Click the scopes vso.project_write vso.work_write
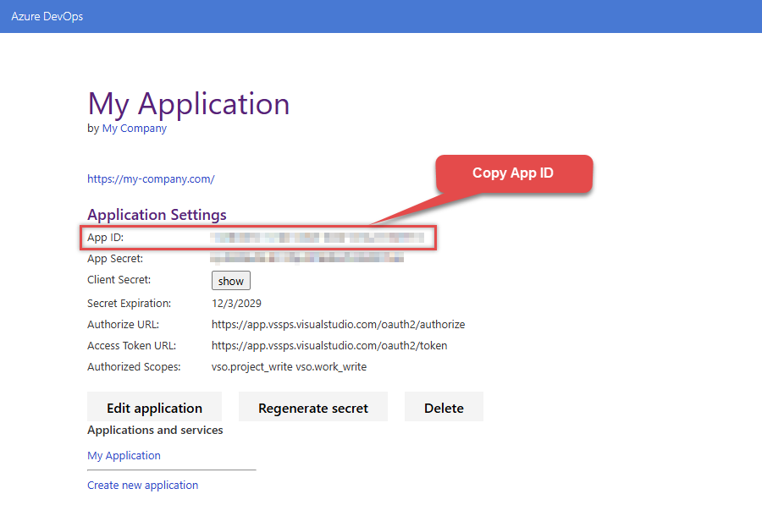Viewport: 762px width, 516px height. (x=290, y=367)
